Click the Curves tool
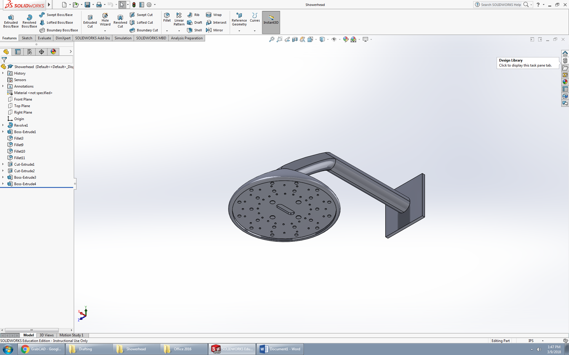Viewport: 569px width, 355px height. [255, 17]
